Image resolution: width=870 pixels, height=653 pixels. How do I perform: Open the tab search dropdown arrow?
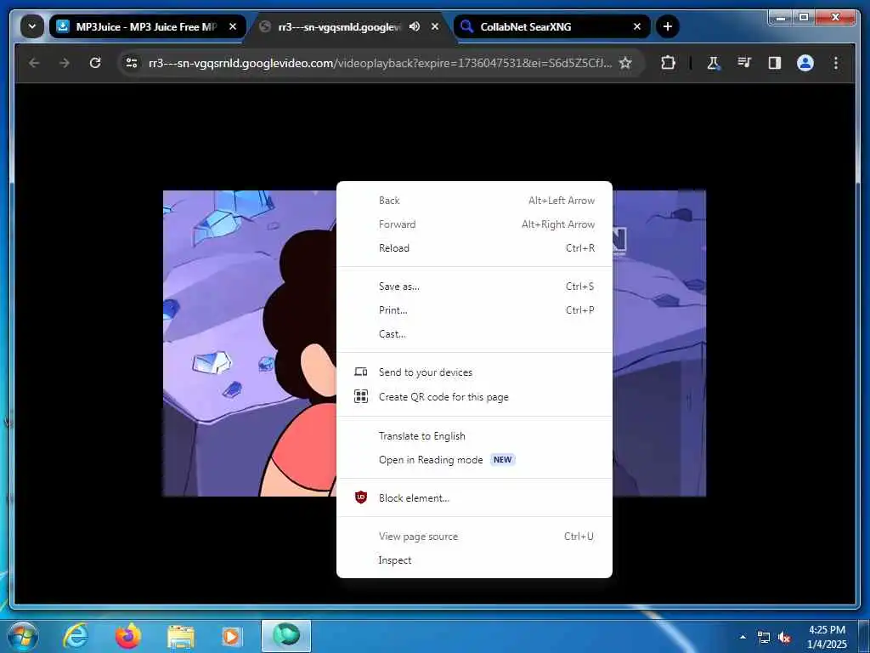click(x=32, y=26)
